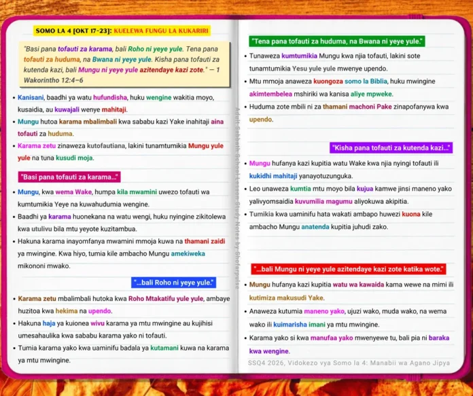
Task: Click the yellow title "SOMO LA 4 [OKT 17-23]"
Action: tap(73, 31)
